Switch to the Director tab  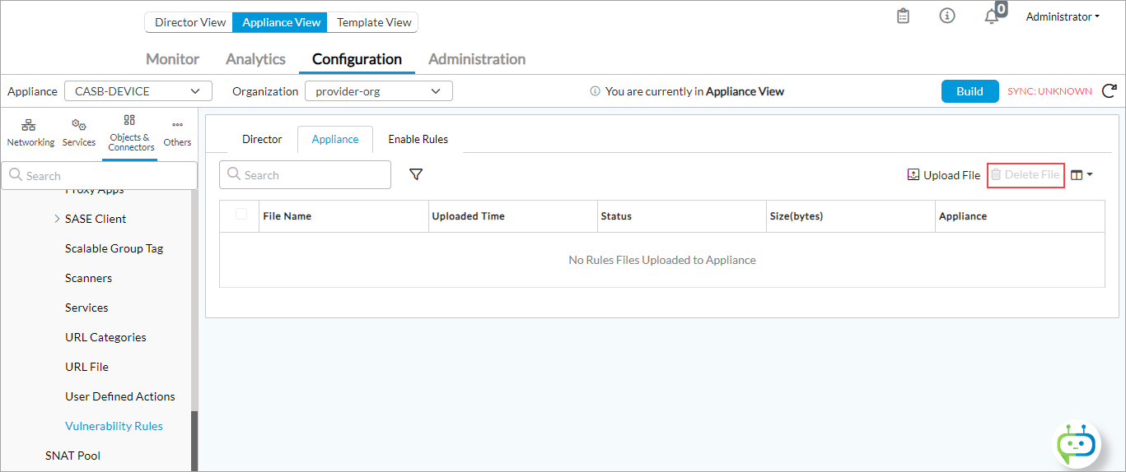click(262, 139)
